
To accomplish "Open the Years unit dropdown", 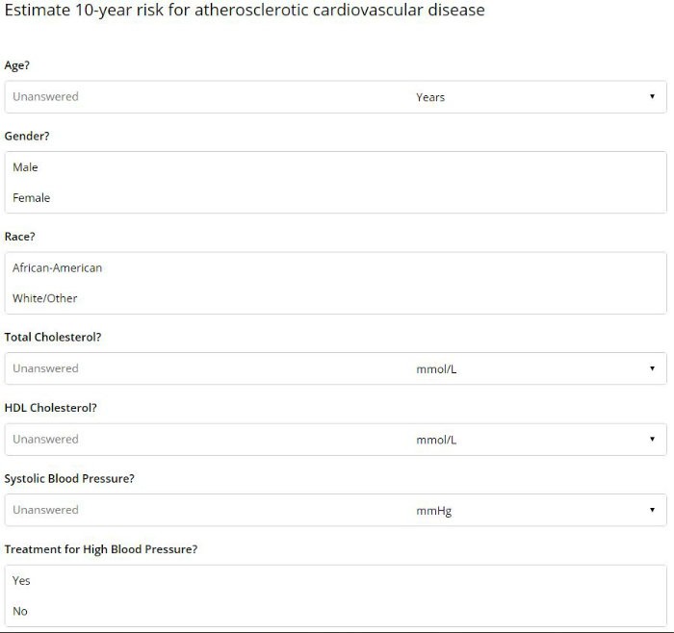I will pyautogui.click(x=528, y=97).
